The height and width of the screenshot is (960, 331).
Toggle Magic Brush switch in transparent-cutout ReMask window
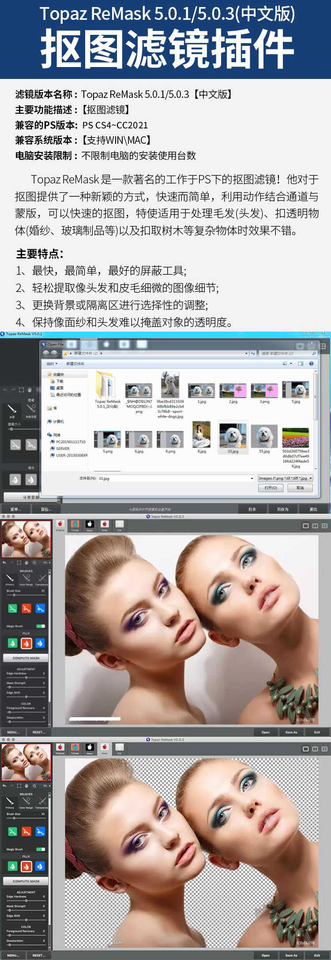pyautogui.click(x=41, y=849)
